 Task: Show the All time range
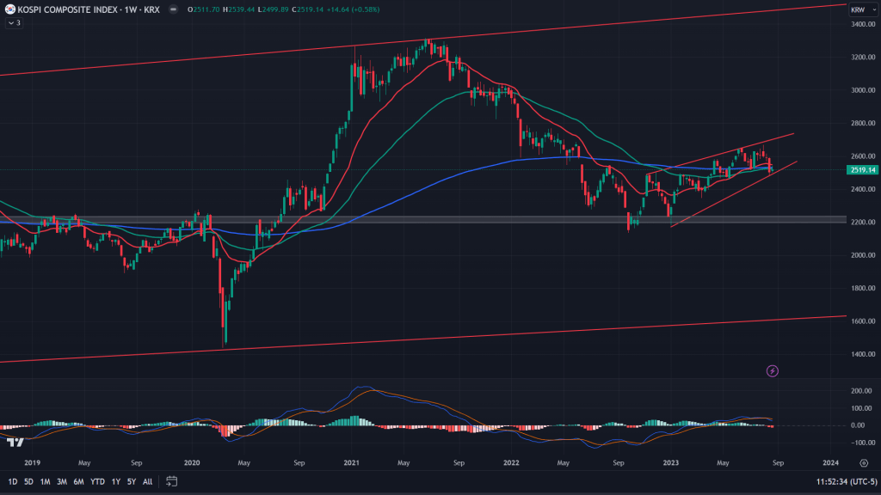tap(148, 482)
